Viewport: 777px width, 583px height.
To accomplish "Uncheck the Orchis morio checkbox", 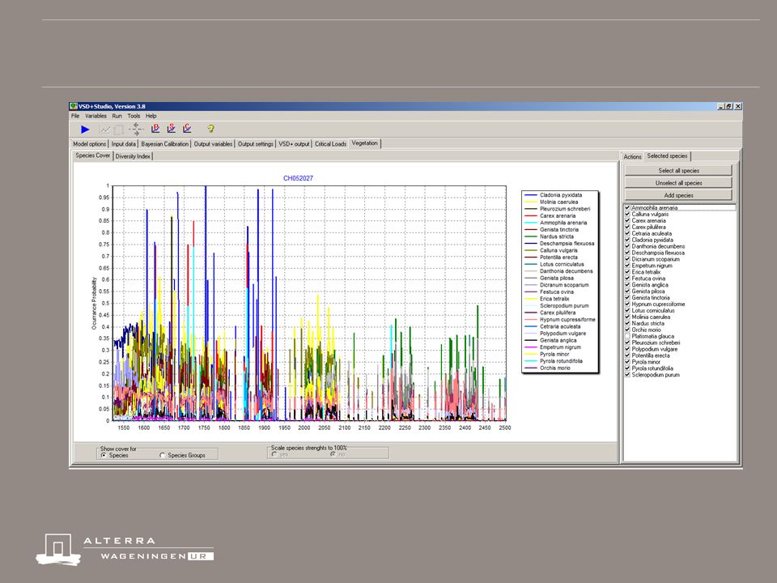I will coord(627,330).
